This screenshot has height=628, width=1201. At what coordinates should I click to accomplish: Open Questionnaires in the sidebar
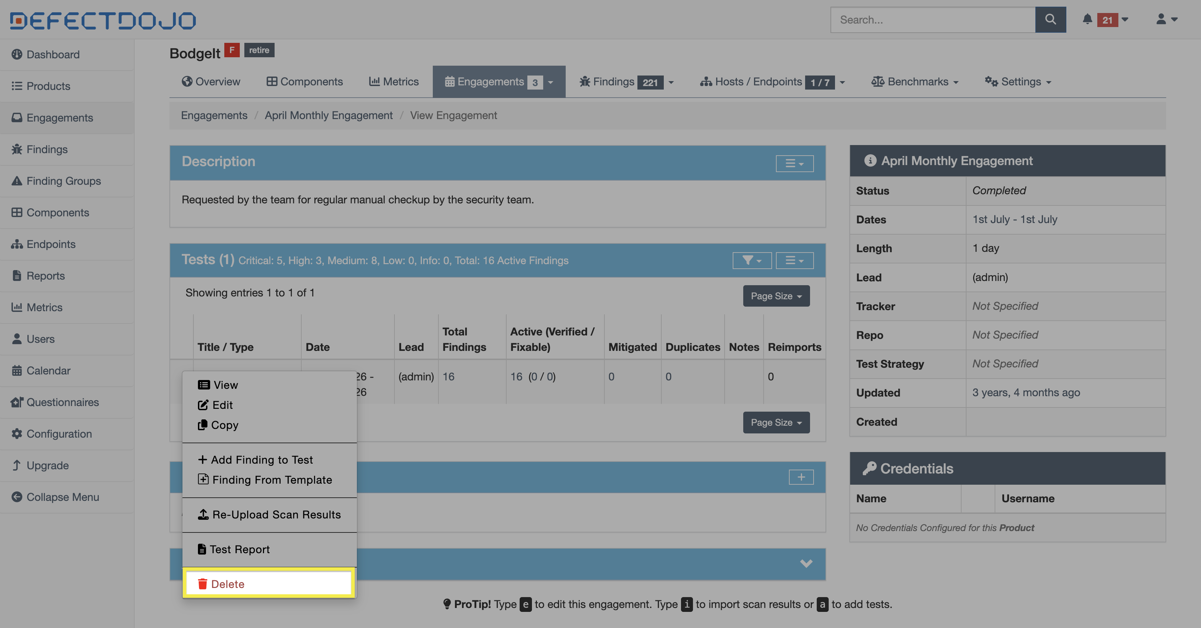click(x=62, y=402)
